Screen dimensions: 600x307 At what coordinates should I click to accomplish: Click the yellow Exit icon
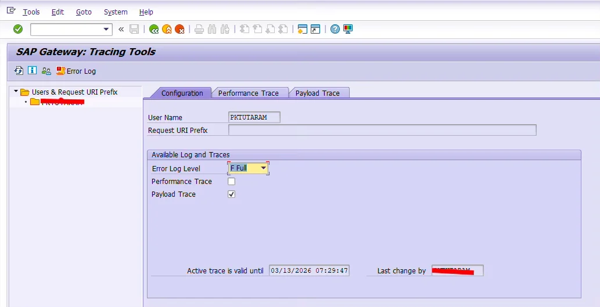tap(167, 29)
